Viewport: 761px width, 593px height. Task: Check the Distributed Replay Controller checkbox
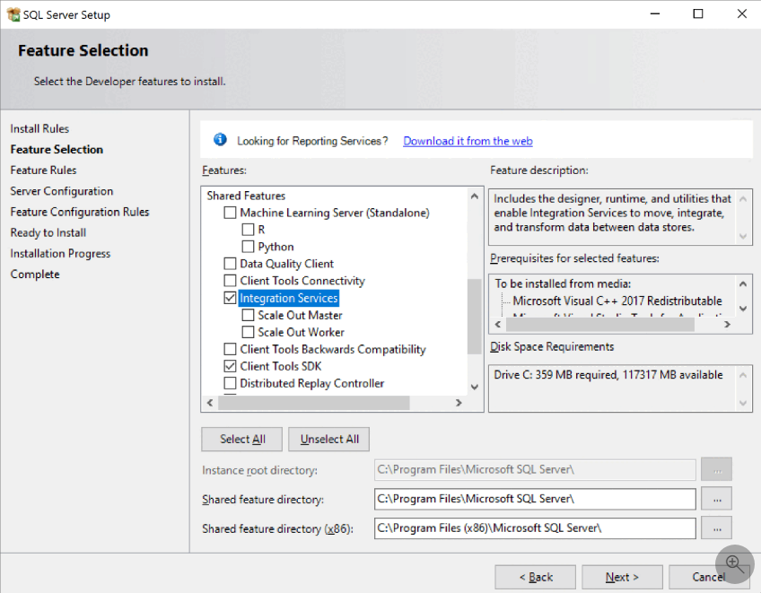click(x=230, y=383)
